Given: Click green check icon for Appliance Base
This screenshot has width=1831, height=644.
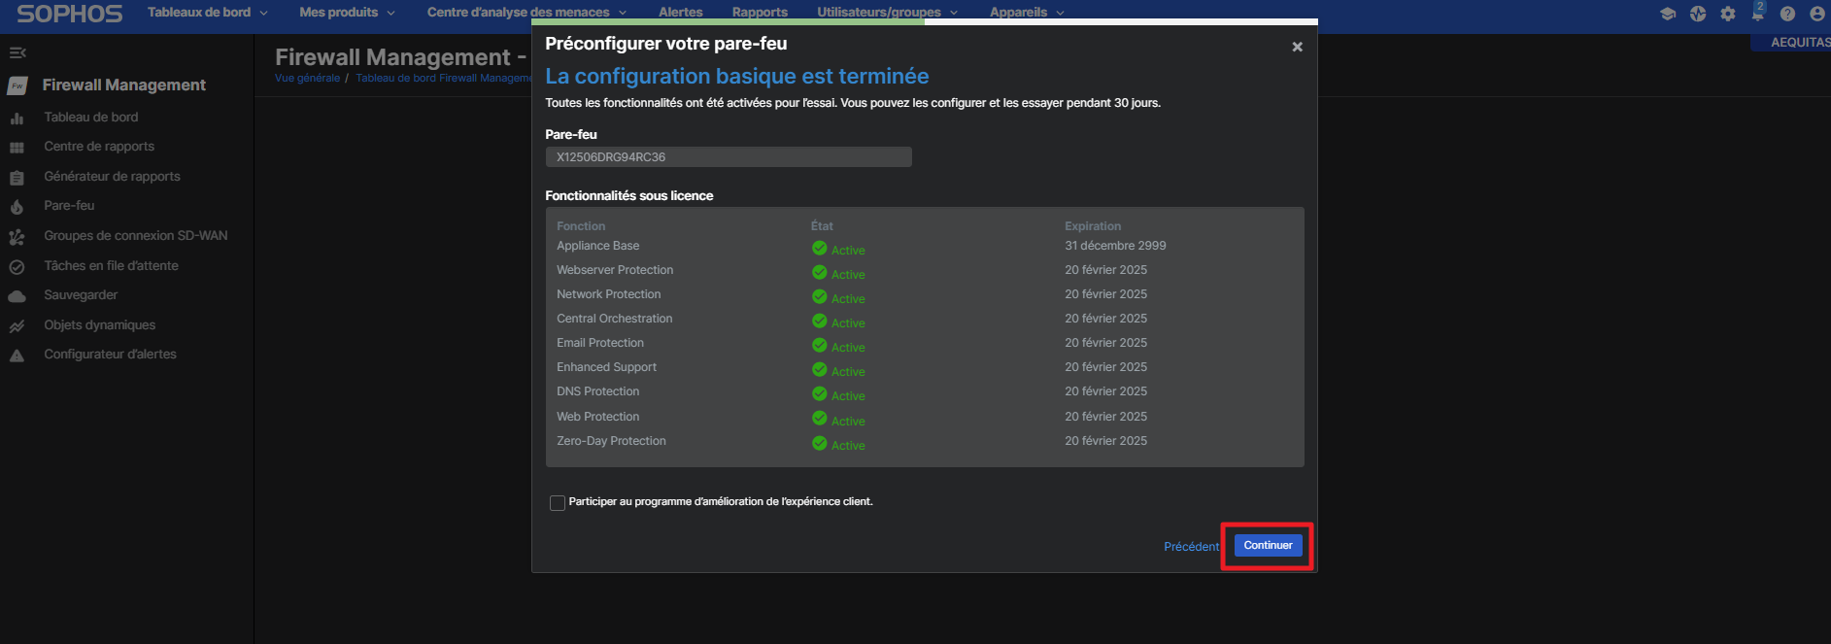Looking at the screenshot, I should tap(820, 249).
